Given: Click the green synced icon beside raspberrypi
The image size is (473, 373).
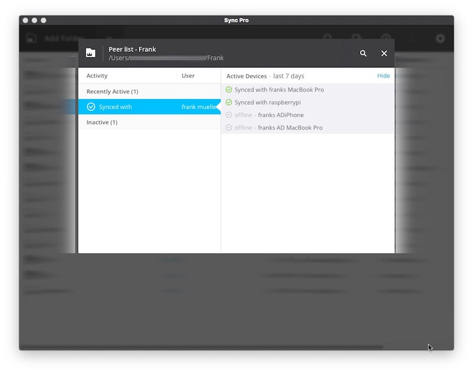Looking at the screenshot, I should point(229,102).
